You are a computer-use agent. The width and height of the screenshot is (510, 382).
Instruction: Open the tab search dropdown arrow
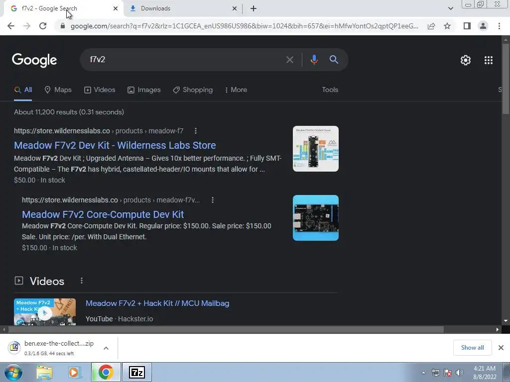[x=450, y=8]
